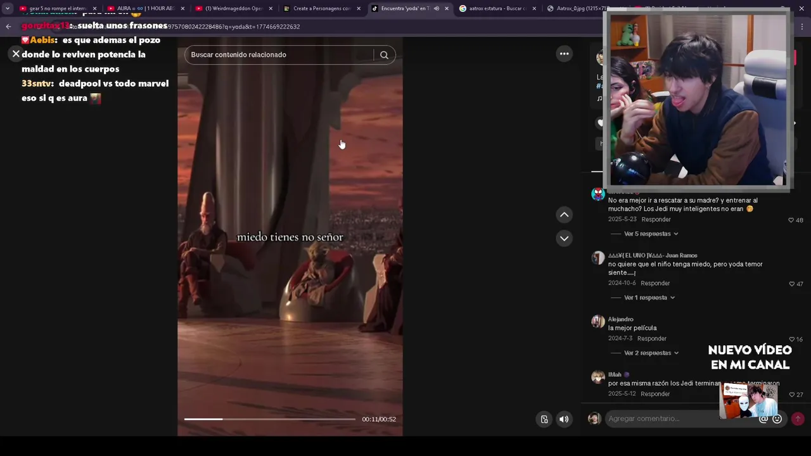The width and height of the screenshot is (811, 456).
Task: Close the 'aatrox estatura' Google tab
Action: point(535,9)
